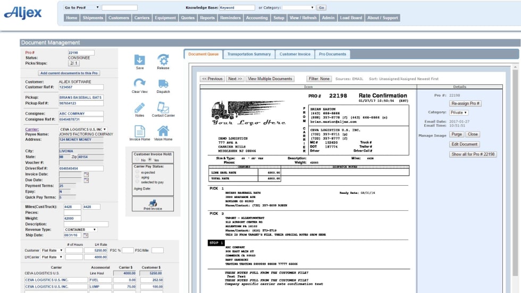Select No for Customer Invoice Hold
Image resolution: width=521 pixels, height=293 pixels.
coord(138,160)
